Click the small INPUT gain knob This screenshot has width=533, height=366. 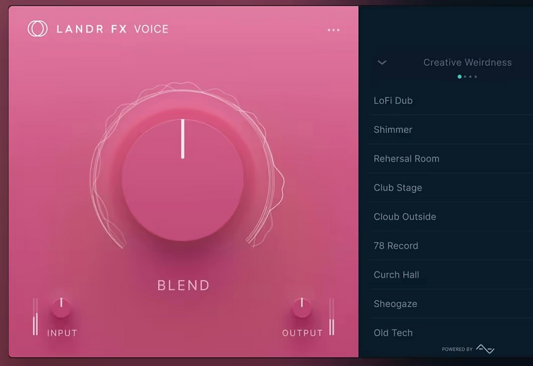[61, 308]
